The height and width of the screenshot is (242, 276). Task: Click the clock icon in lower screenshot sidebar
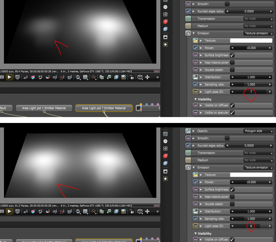pos(165,141)
